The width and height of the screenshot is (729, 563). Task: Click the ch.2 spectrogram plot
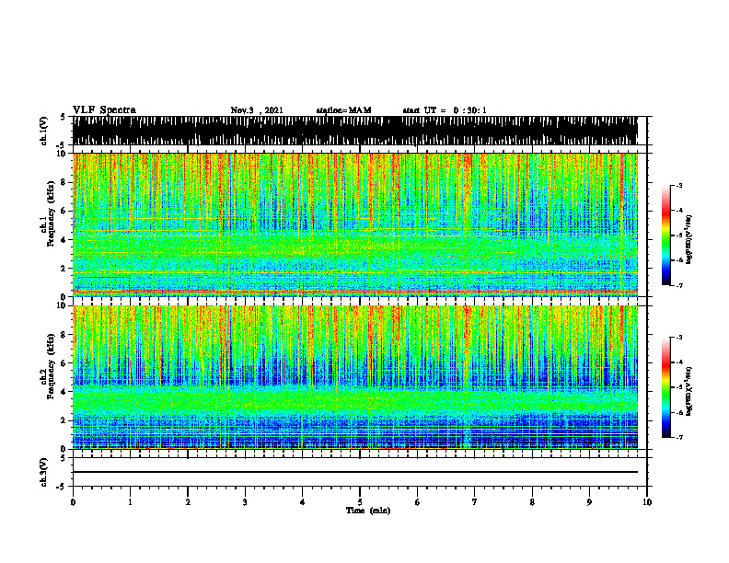pos(355,377)
